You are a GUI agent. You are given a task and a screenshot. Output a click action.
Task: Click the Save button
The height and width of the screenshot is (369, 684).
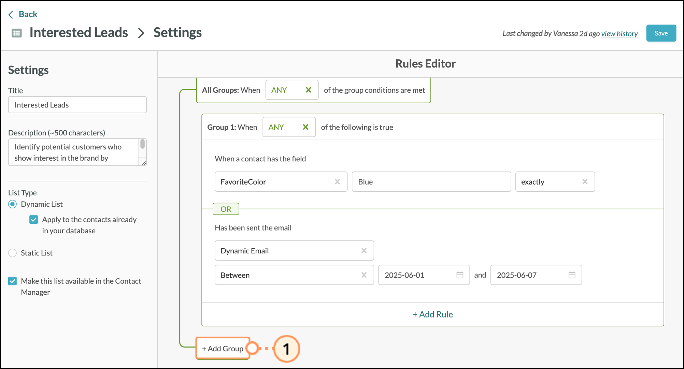(x=661, y=33)
